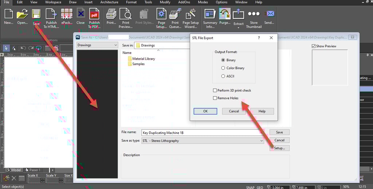Click the magic wand icon in inspector bar
The width and height of the screenshot is (373, 189).
7,178
